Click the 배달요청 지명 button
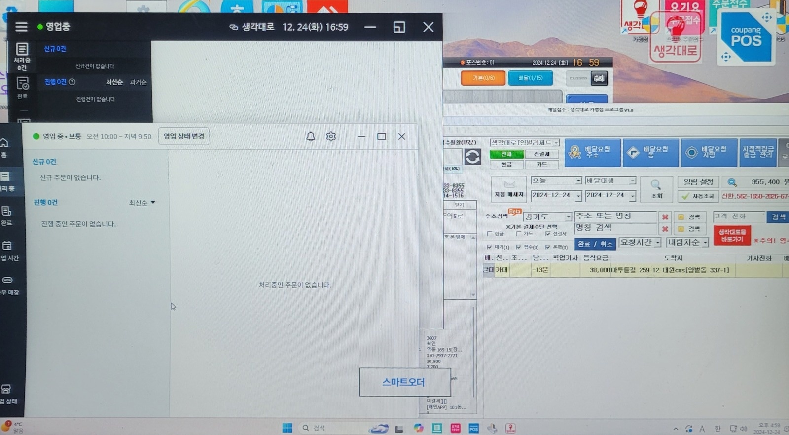This screenshot has height=435, width=789. click(x=709, y=152)
